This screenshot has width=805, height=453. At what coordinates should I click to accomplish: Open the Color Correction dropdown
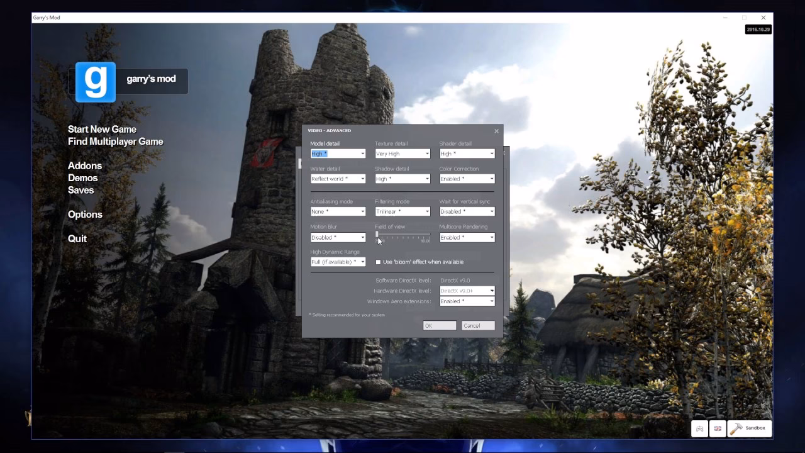coord(467,179)
